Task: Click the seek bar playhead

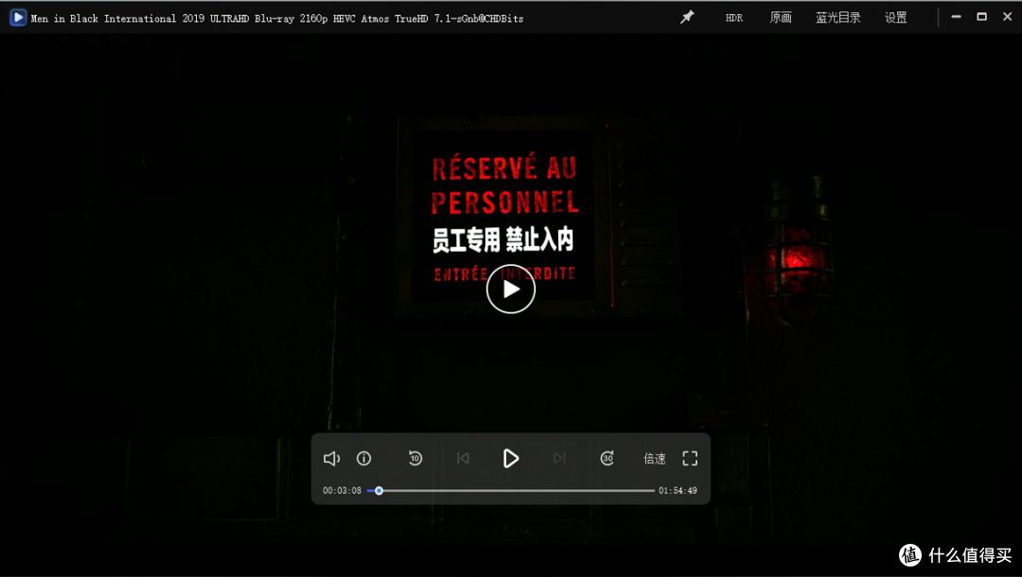Action: [x=379, y=490]
